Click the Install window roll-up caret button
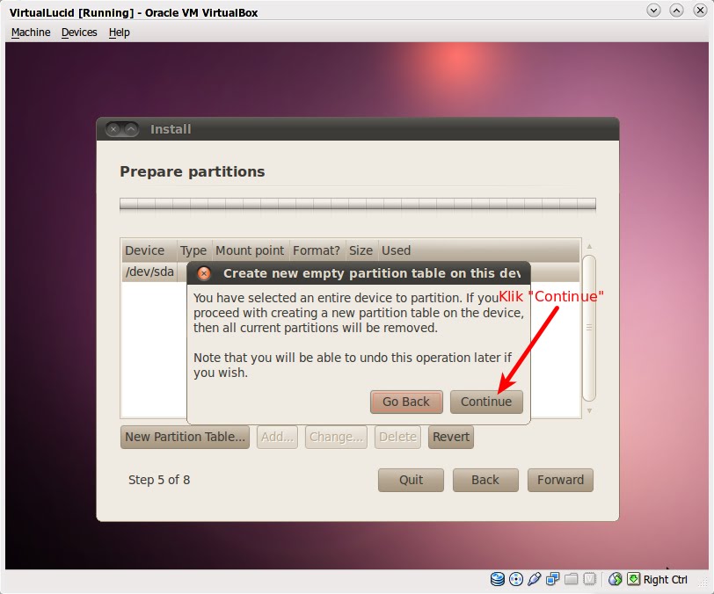 coord(131,129)
